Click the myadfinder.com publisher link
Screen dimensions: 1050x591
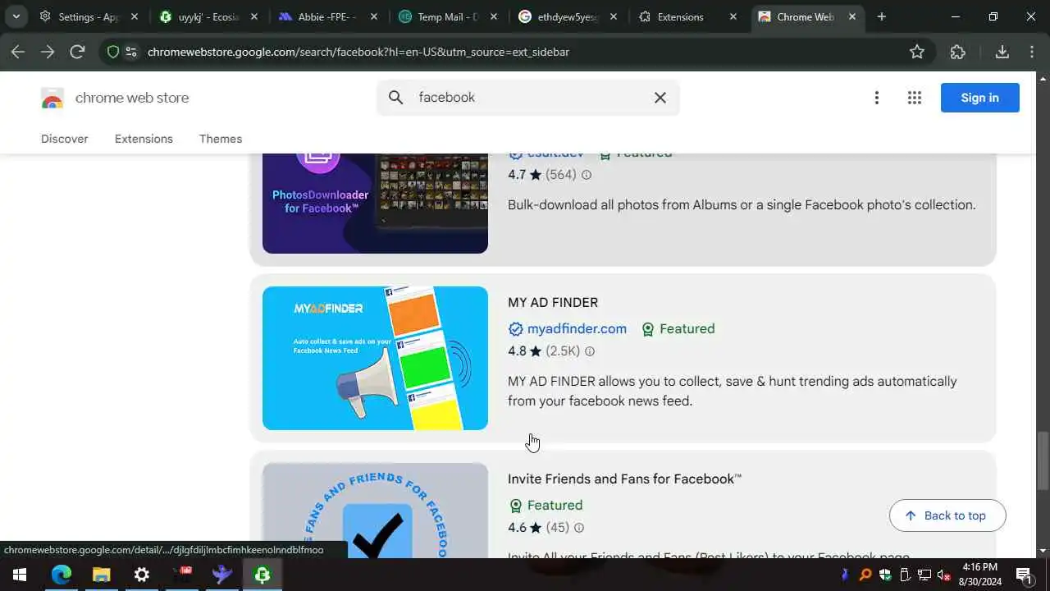click(x=577, y=329)
